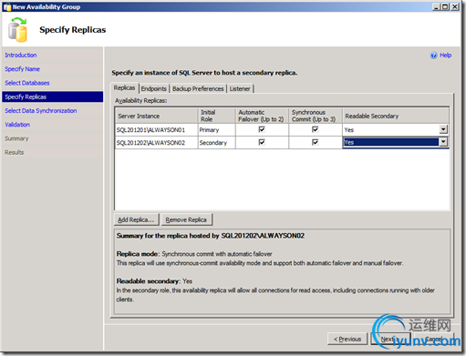Close the New Availability Group window
This screenshot has height=356, width=466.
[x=454, y=6]
